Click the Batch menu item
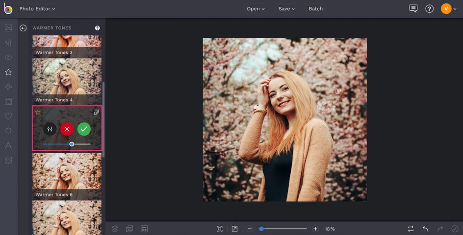Image resolution: width=463 pixels, height=235 pixels. (315, 9)
